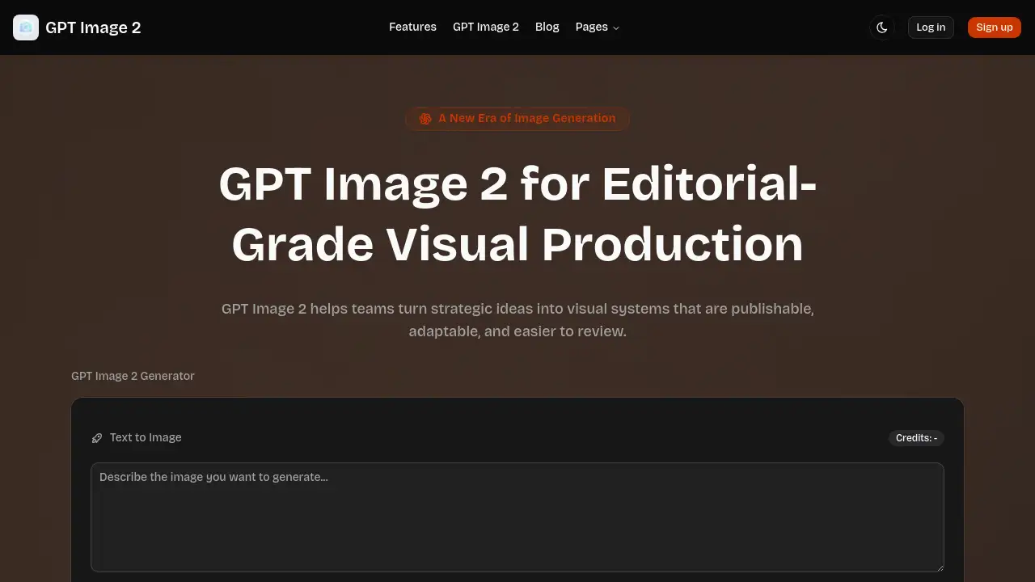Click the Log in button
1035x582 pixels.
point(931,27)
